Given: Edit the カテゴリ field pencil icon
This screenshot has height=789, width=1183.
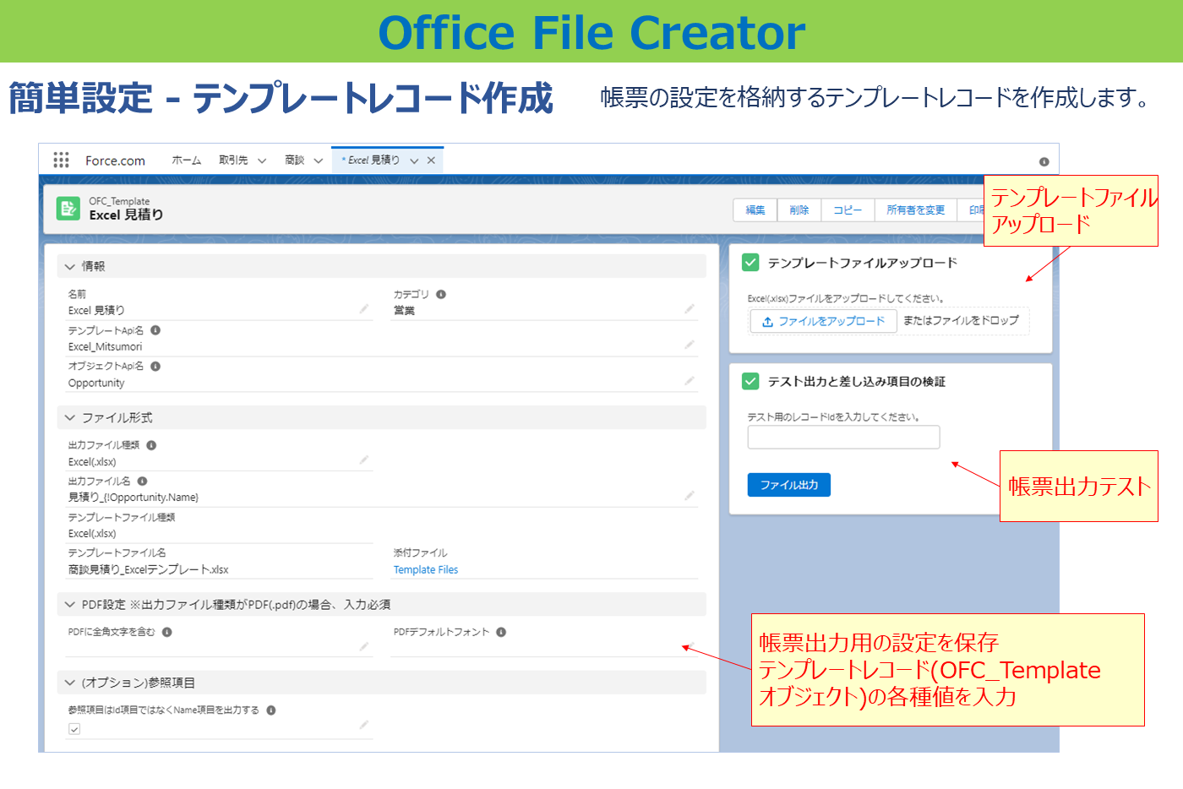Looking at the screenshot, I should pos(690,309).
